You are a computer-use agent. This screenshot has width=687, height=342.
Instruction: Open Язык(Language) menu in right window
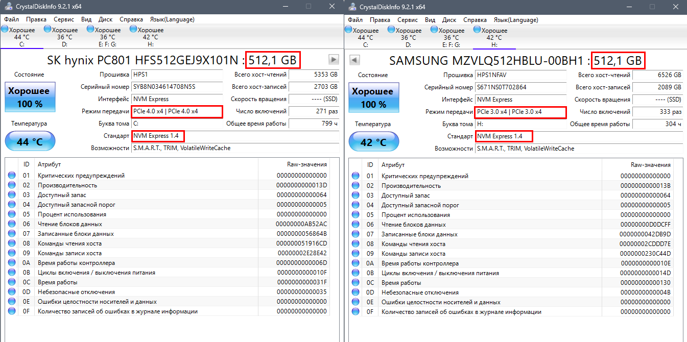coord(516,20)
